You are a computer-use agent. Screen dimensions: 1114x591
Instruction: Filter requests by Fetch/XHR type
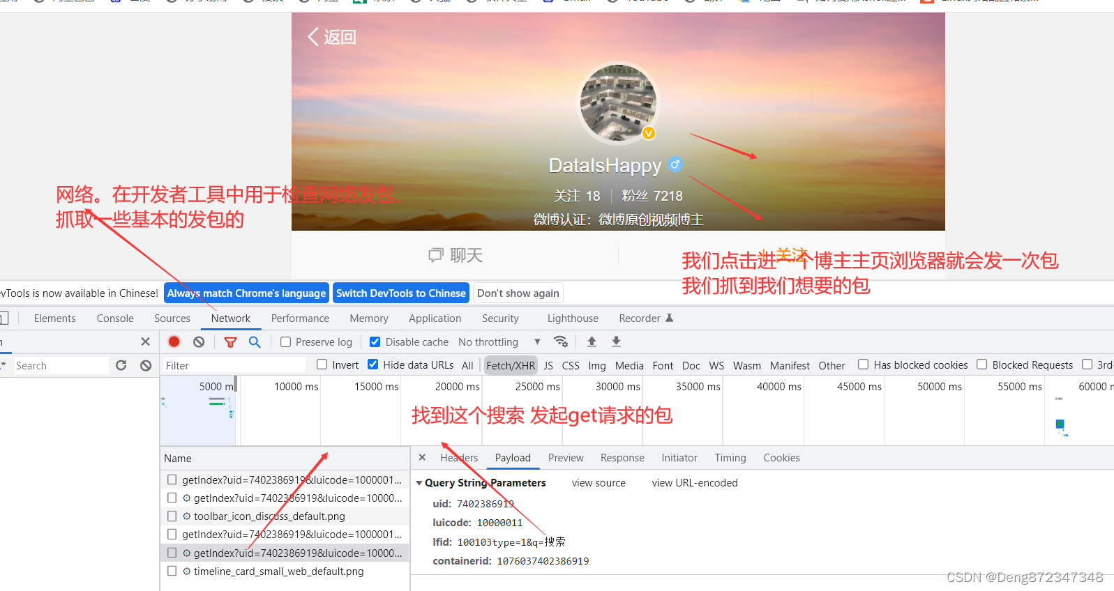tap(511, 365)
